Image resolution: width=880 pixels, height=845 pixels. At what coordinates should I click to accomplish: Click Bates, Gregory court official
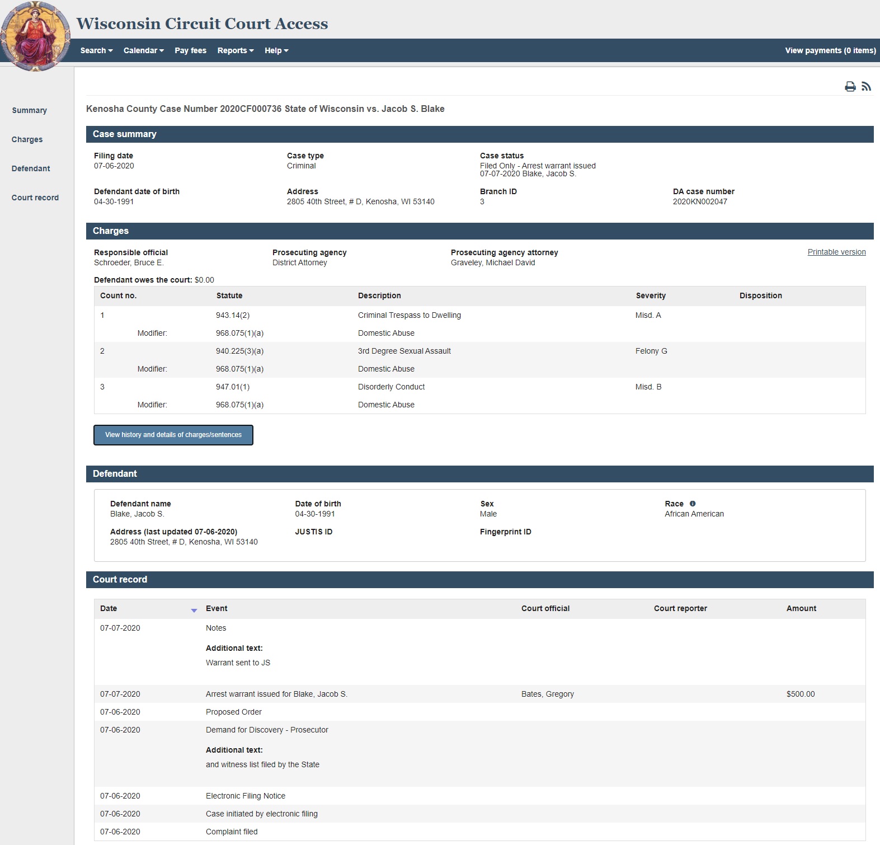point(548,694)
